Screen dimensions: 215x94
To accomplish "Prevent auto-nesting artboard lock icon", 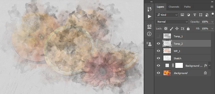I will [183, 29].
